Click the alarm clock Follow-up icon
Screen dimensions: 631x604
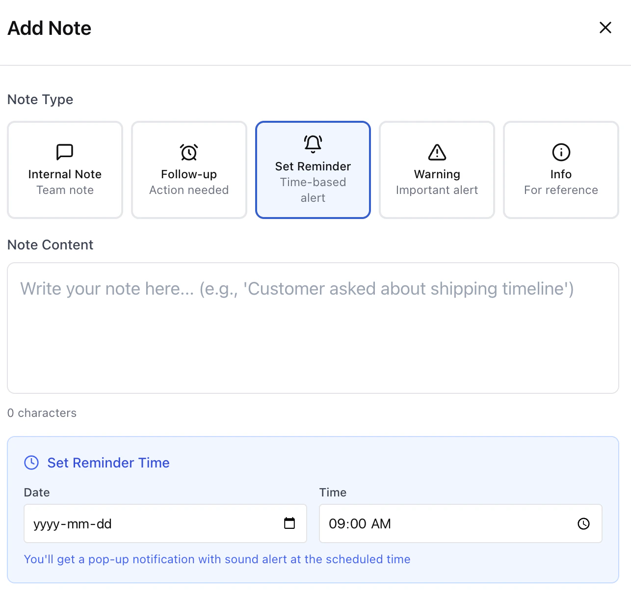pyautogui.click(x=189, y=152)
